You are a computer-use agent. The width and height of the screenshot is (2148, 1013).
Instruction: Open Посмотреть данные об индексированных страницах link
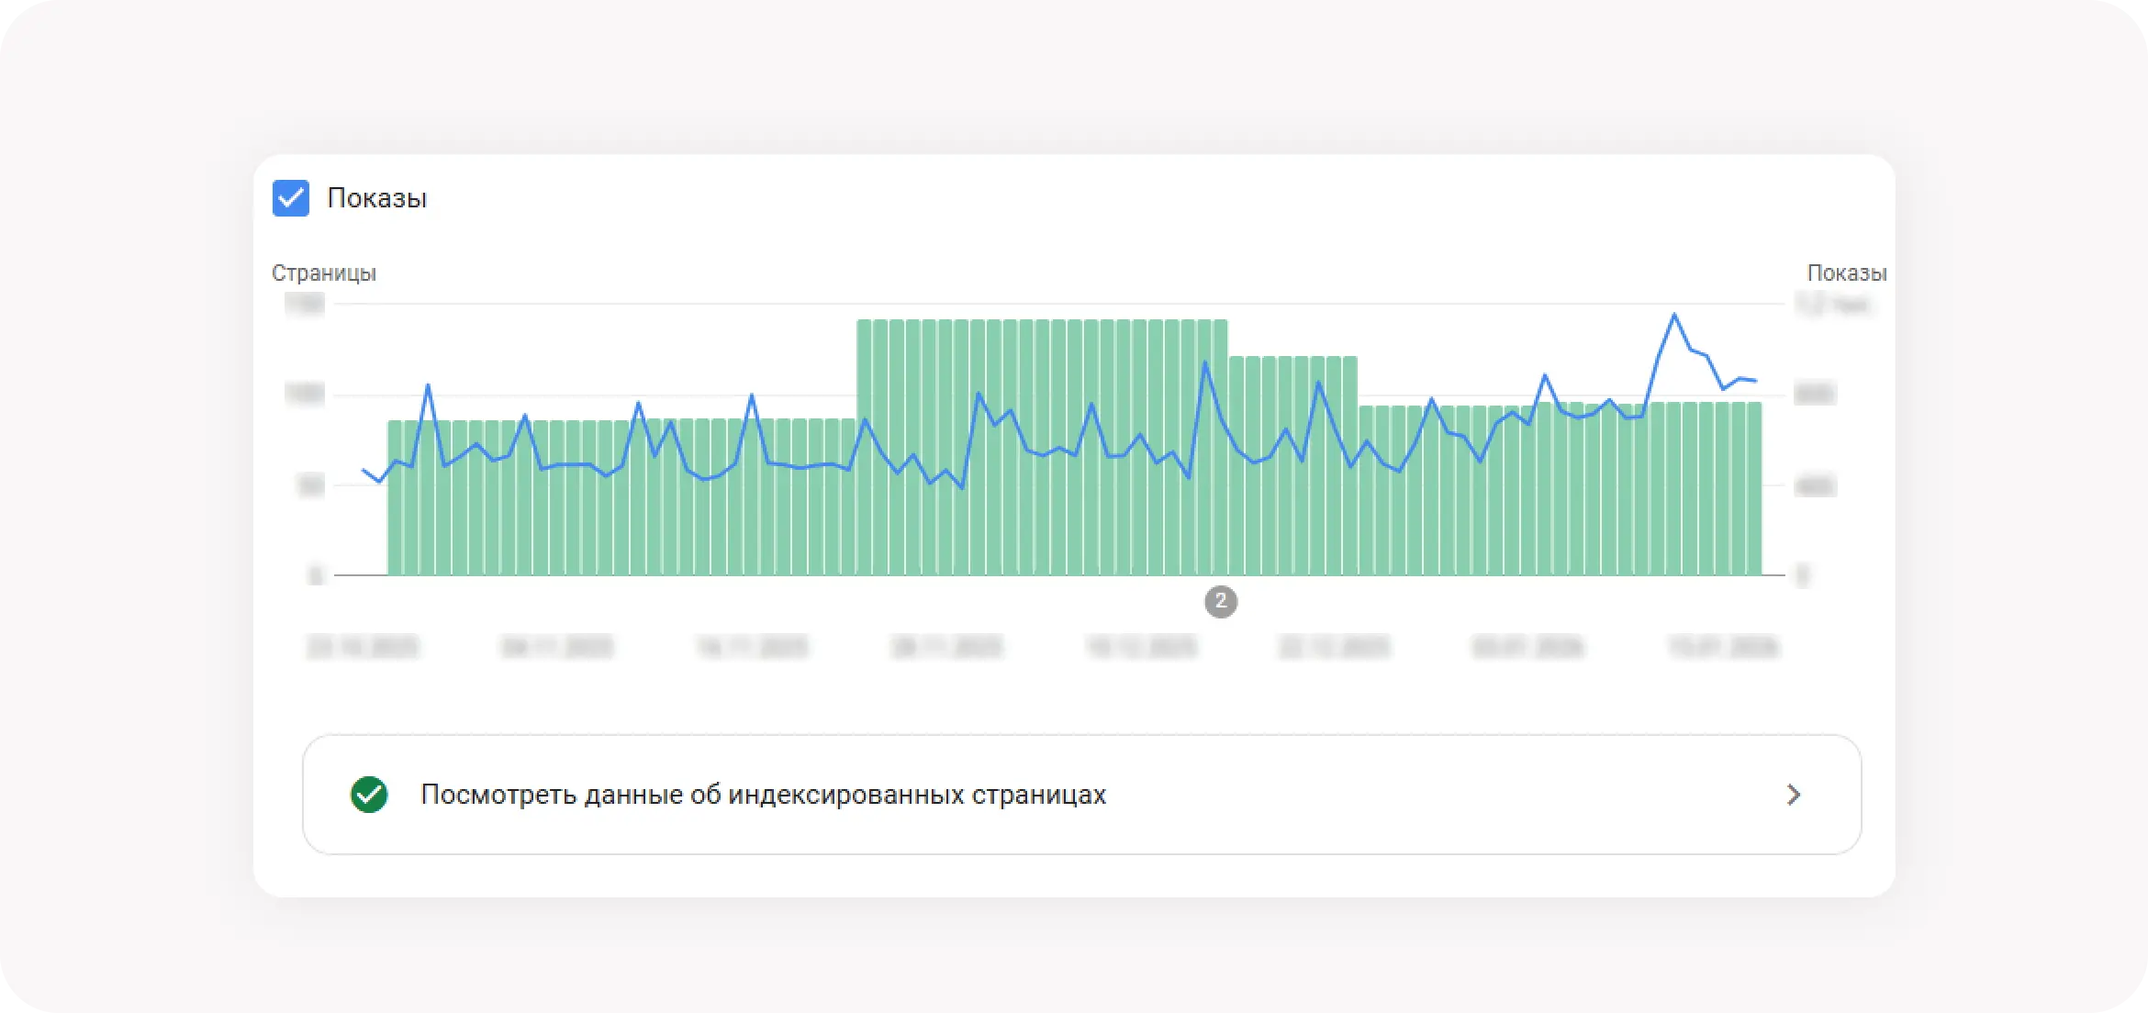pos(763,795)
